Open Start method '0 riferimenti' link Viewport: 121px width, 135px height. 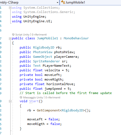(x=53, y=98)
